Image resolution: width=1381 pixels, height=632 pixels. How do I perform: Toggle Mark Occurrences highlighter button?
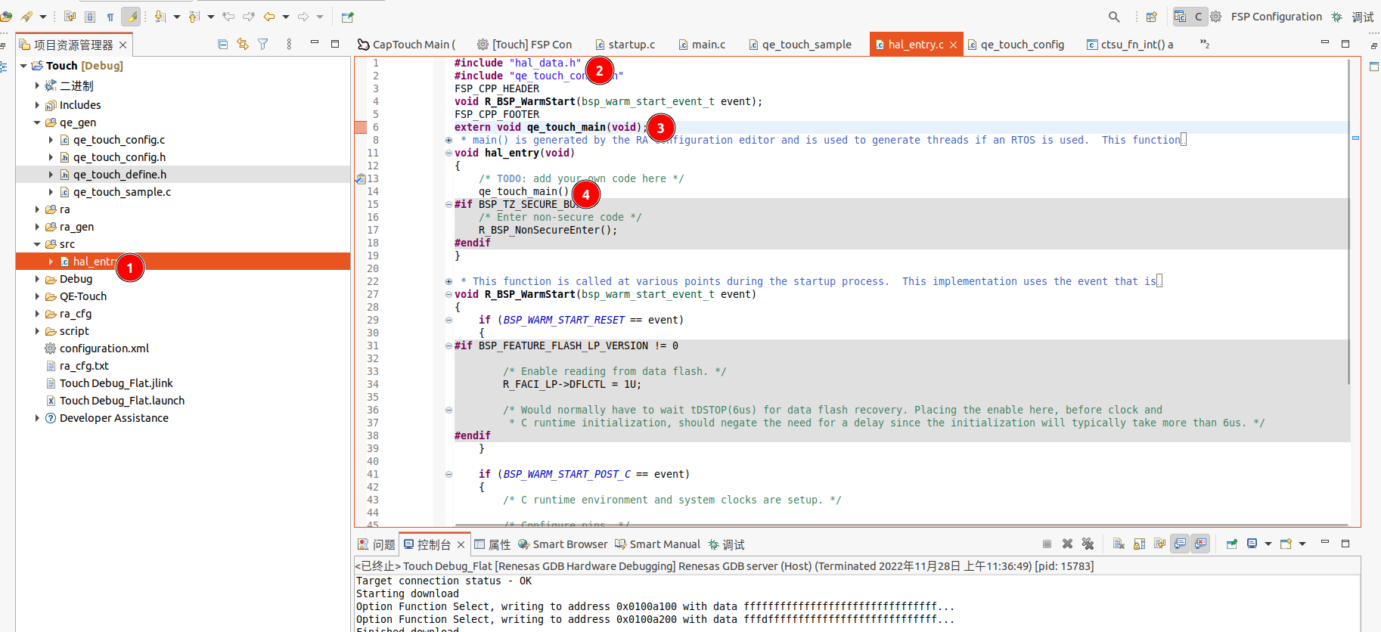[x=131, y=17]
